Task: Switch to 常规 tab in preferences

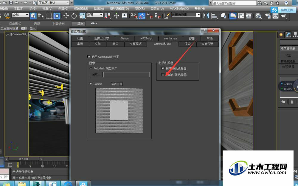Action: [80, 44]
